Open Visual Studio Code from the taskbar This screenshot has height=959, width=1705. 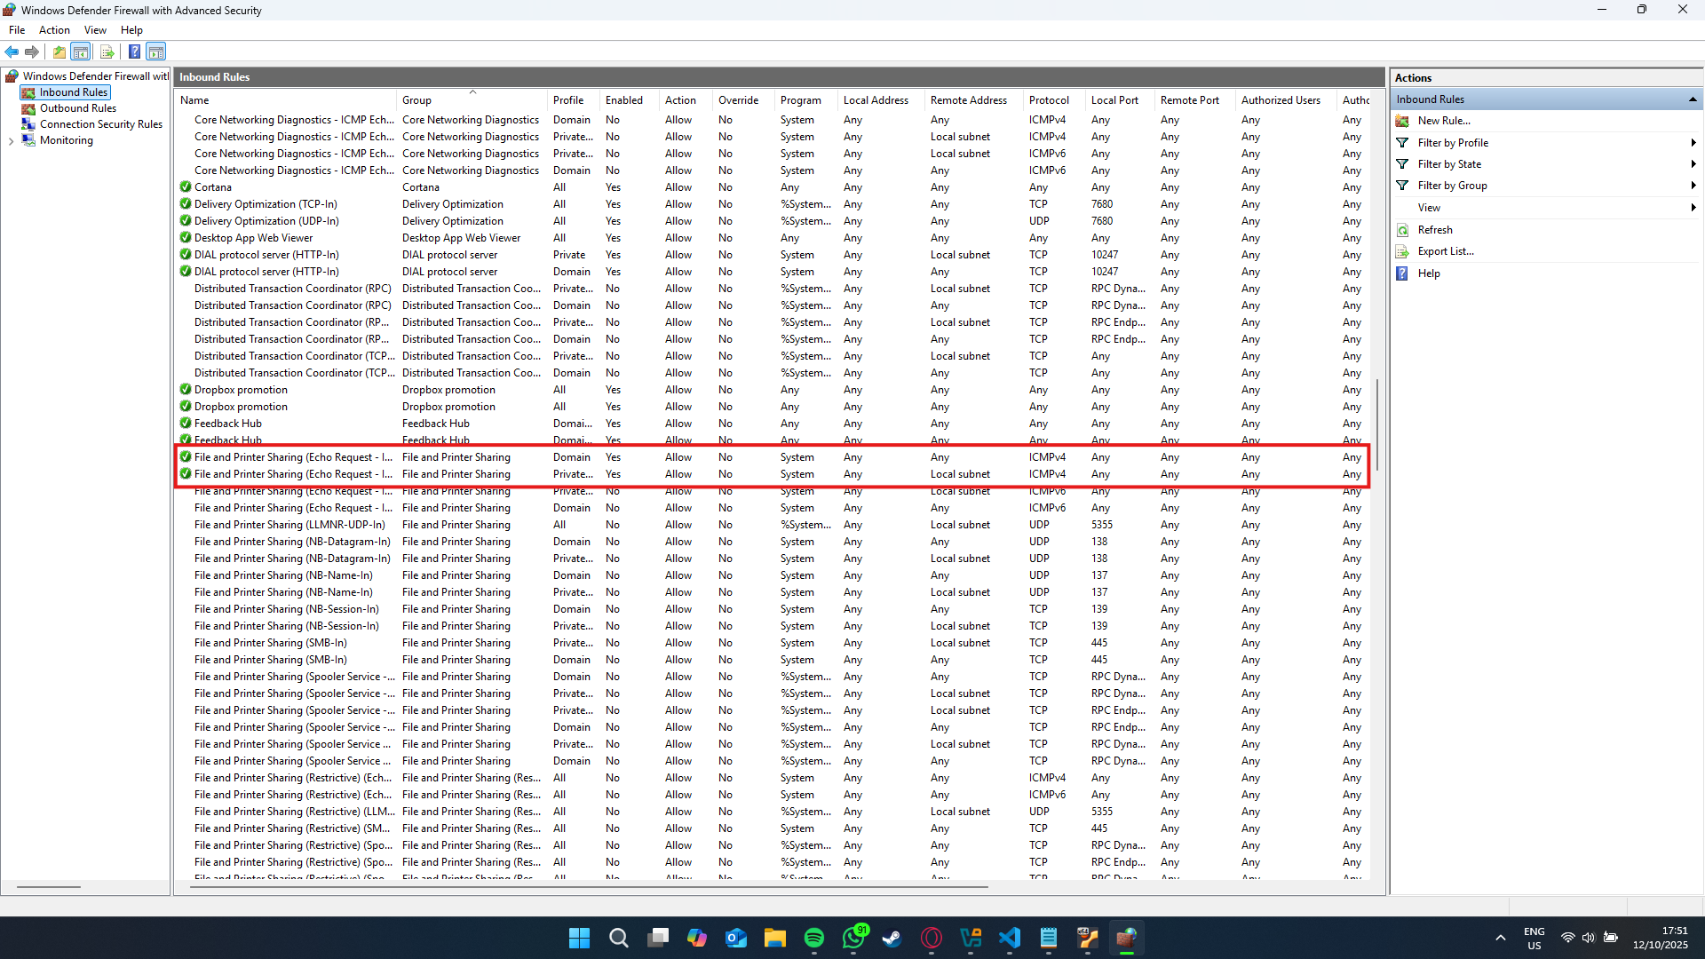pyautogui.click(x=1010, y=938)
